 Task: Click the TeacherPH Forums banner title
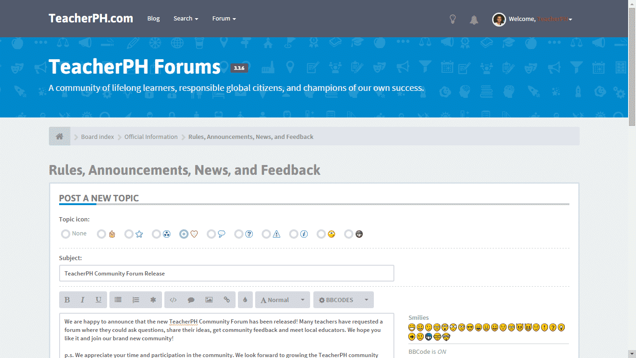click(x=135, y=67)
